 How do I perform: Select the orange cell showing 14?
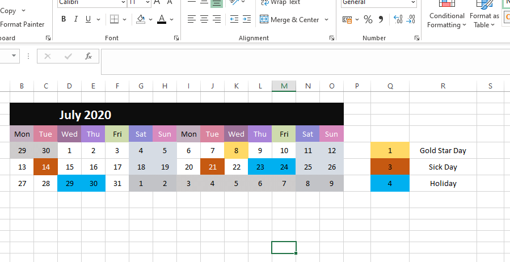pos(46,167)
